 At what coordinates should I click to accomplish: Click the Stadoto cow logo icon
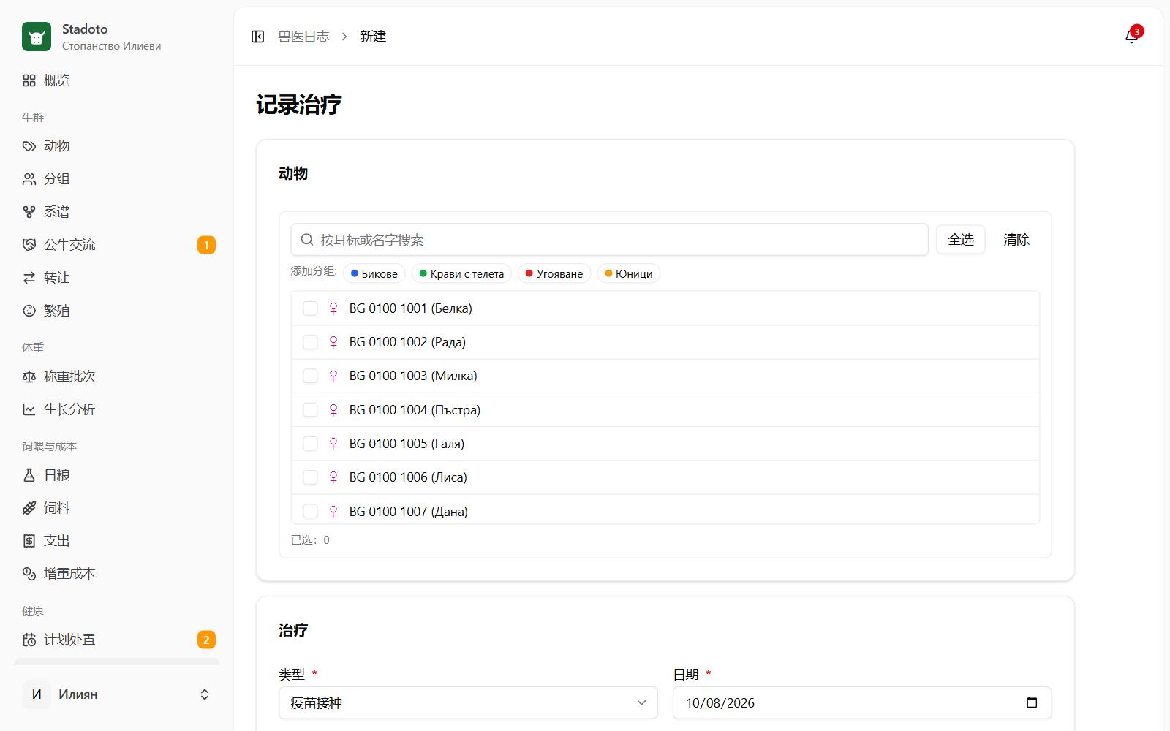pyautogui.click(x=37, y=37)
